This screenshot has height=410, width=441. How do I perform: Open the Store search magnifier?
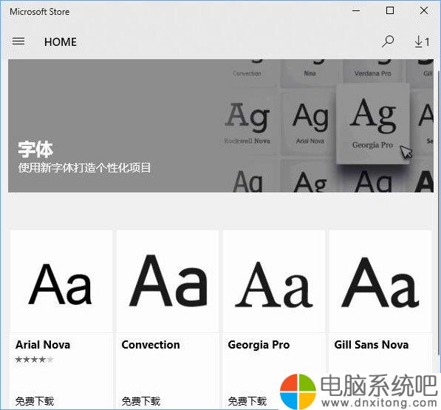[x=388, y=41]
